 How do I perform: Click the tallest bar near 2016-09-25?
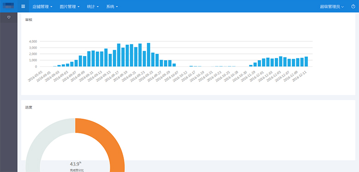(148, 55)
